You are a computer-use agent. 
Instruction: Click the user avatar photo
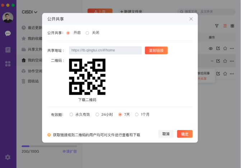[8, 18]
